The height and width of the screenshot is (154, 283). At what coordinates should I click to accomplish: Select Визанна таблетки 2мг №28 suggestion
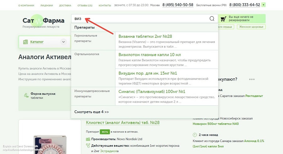point(145,36)
